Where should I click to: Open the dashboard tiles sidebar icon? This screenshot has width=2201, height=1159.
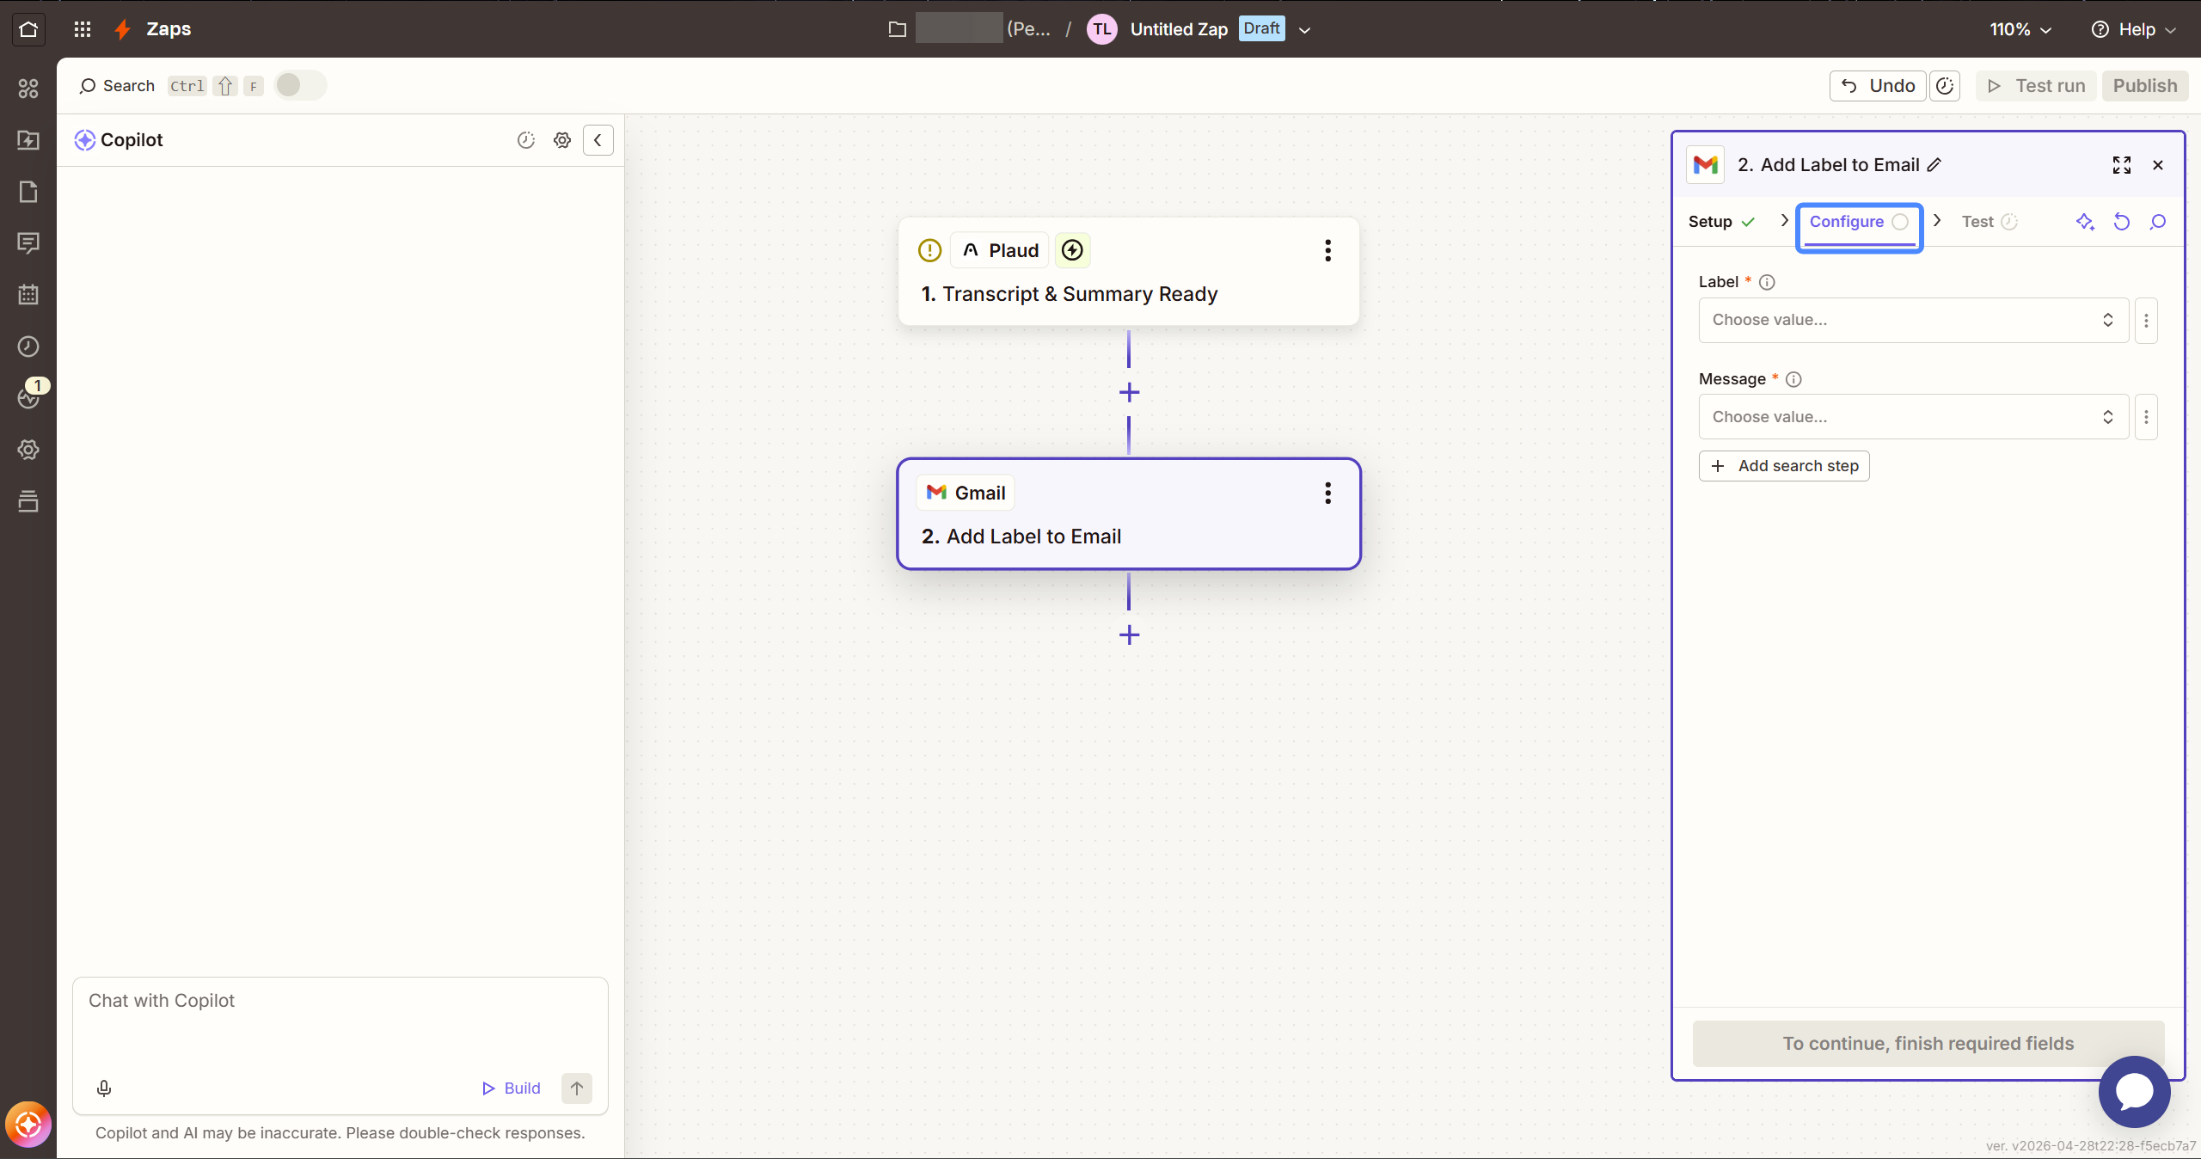pos(28,89)
